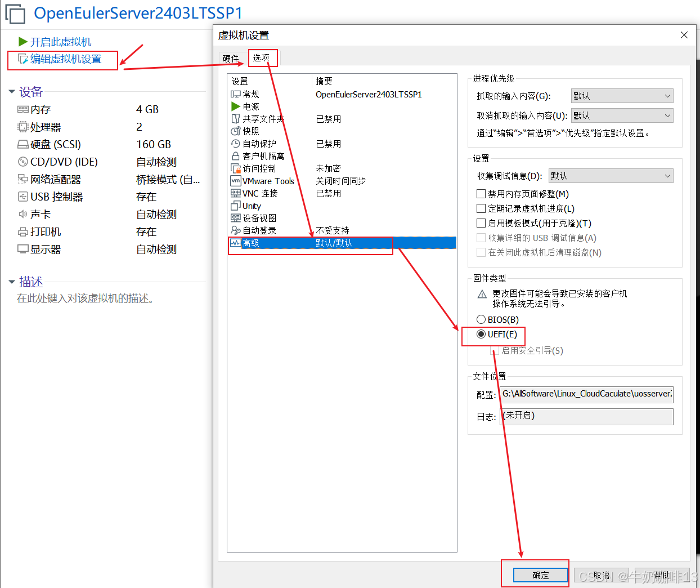Click the 网络适配器 network icon
Image resolution: width=700 pixels, height=588 pixels.
[23, 179]
